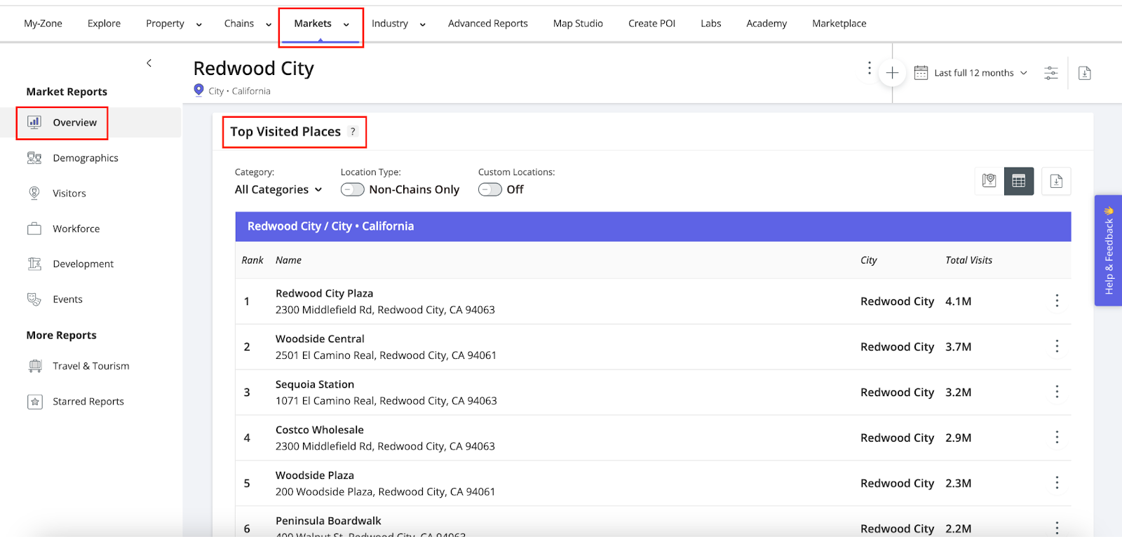Viewport: 1122px width, 537px height.
Task: Click the Total Visits column header
Action: point(968,260)
